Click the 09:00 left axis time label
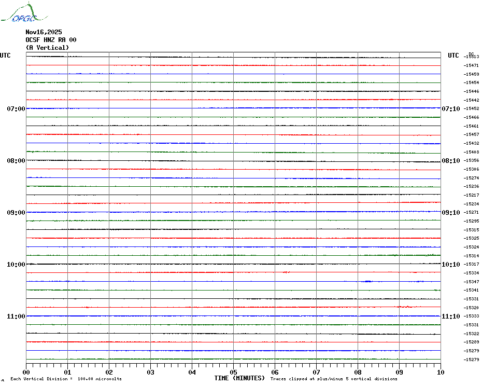The height and width of the screenshot is (386, 482). click(x=16, y=213)
